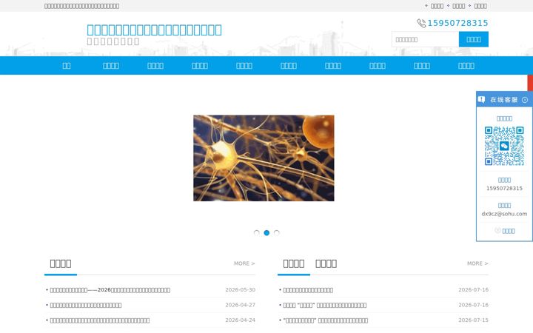
Task: Select the active blue slide indicator dot
Action: tap(266, 233)
